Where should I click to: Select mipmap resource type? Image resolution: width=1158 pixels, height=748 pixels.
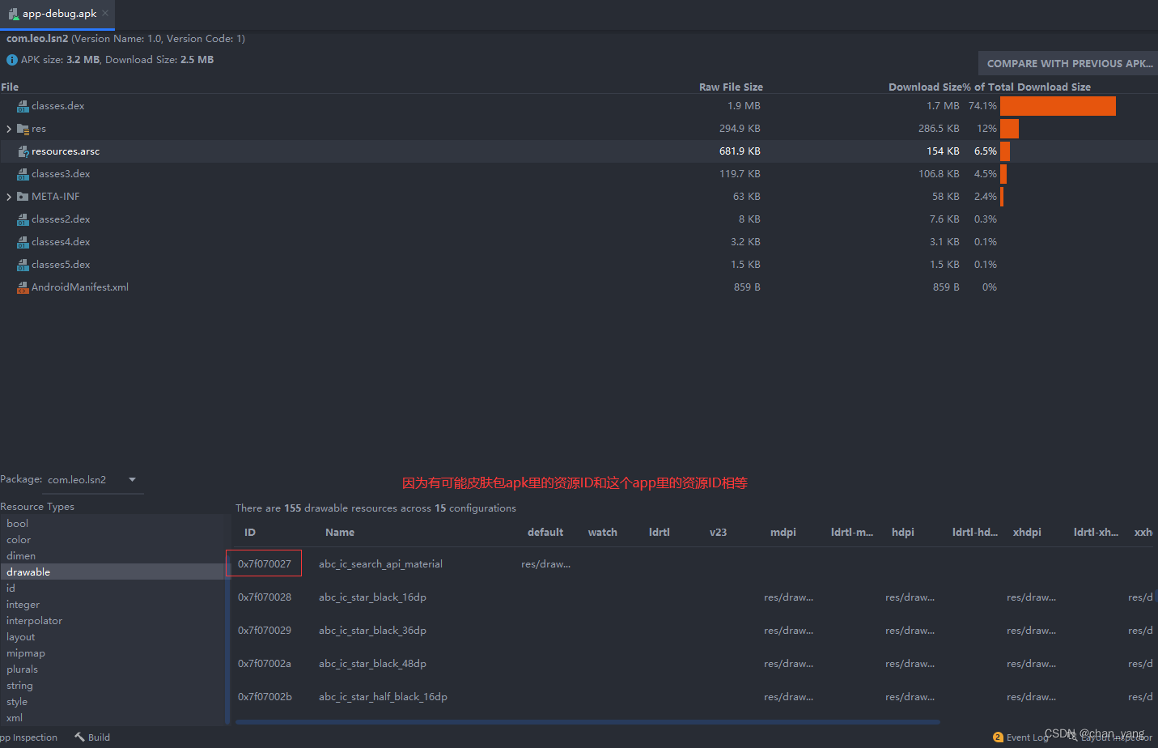[113, 653]
